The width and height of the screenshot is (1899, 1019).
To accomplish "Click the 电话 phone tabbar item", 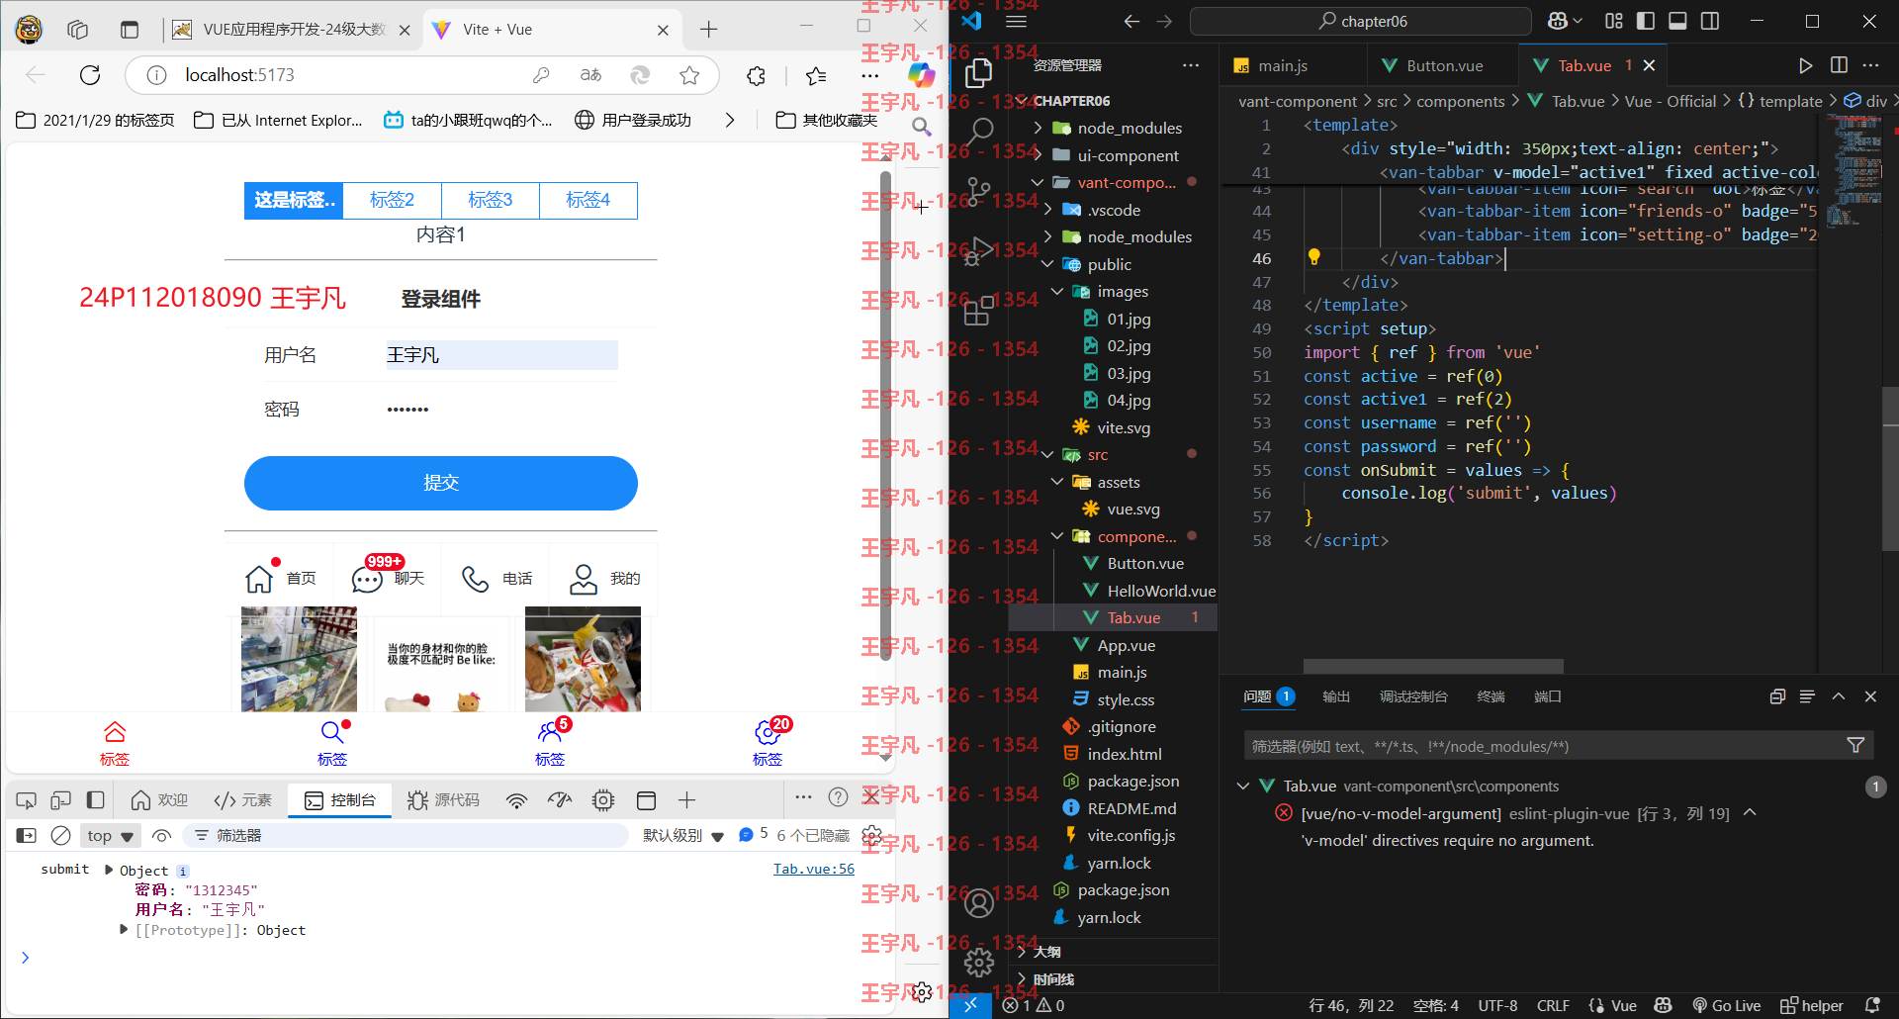I will [497, 578].
